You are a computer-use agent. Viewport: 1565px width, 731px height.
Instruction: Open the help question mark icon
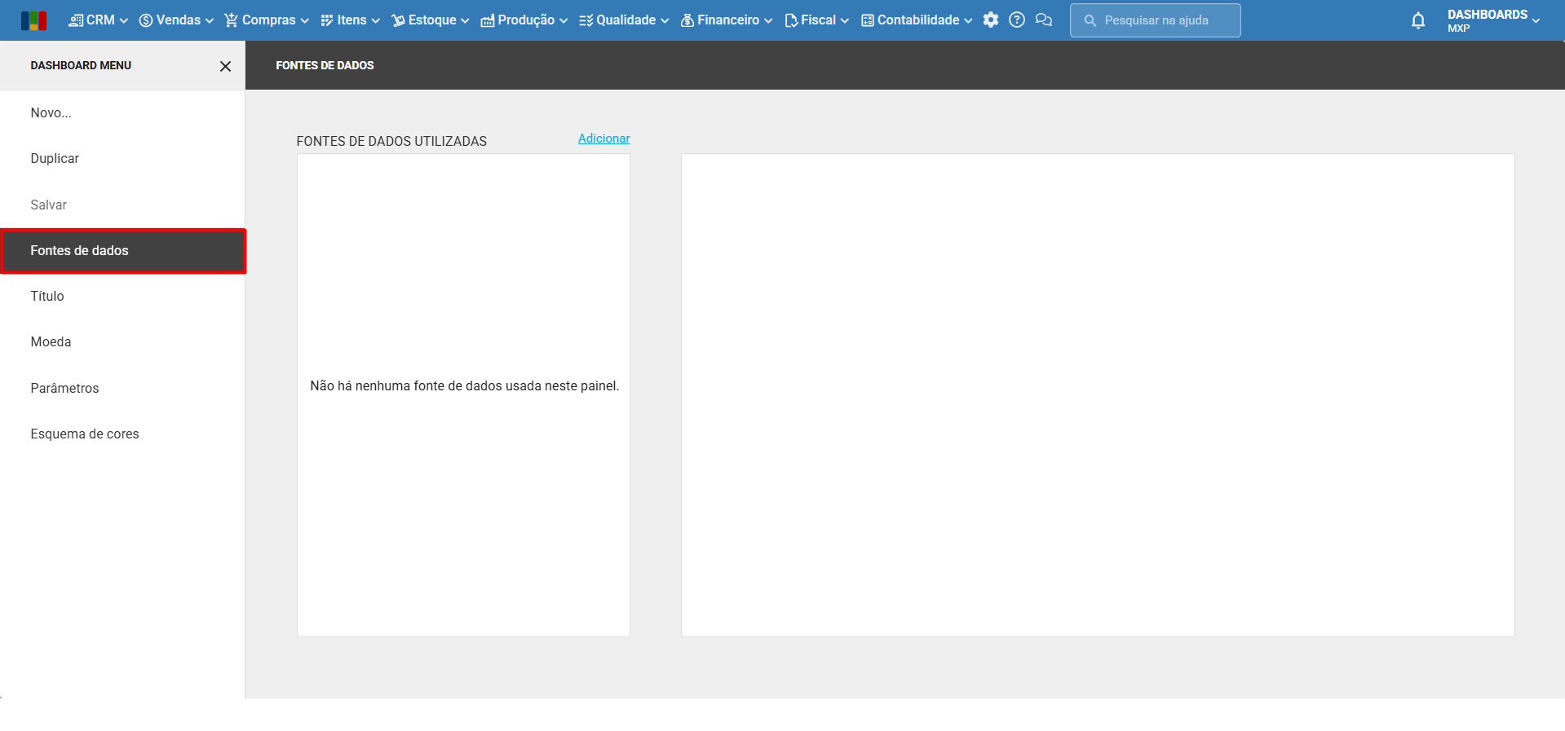pyautogui.click(x=1017, y=20)
